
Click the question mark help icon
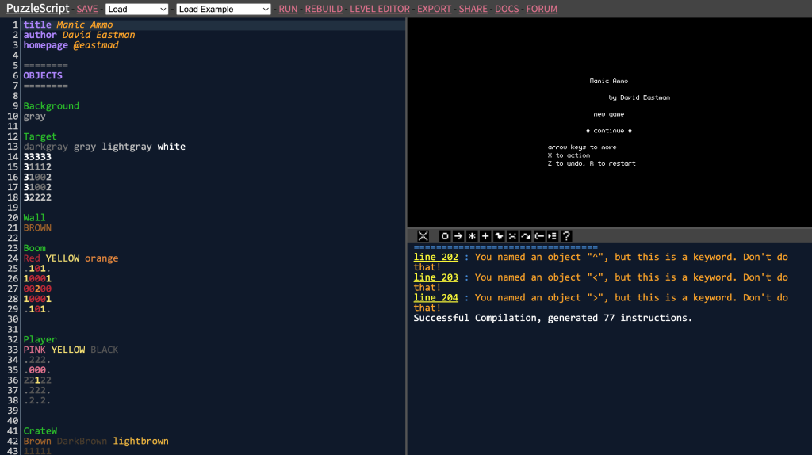point(566,236)
